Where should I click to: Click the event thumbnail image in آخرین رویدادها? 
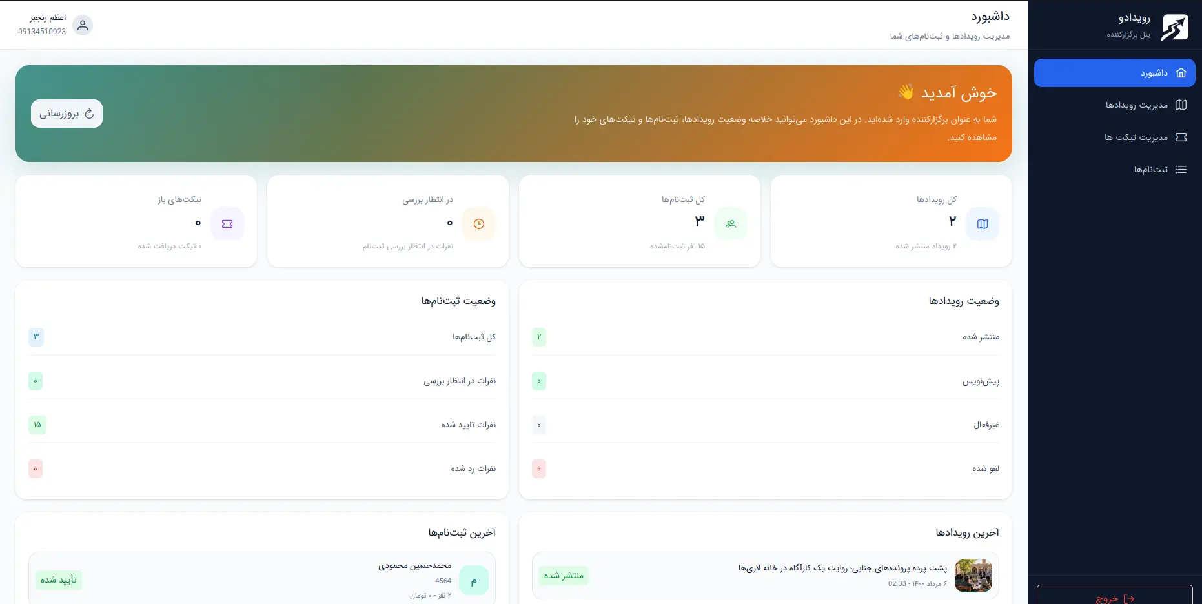(x=973, y=576)
